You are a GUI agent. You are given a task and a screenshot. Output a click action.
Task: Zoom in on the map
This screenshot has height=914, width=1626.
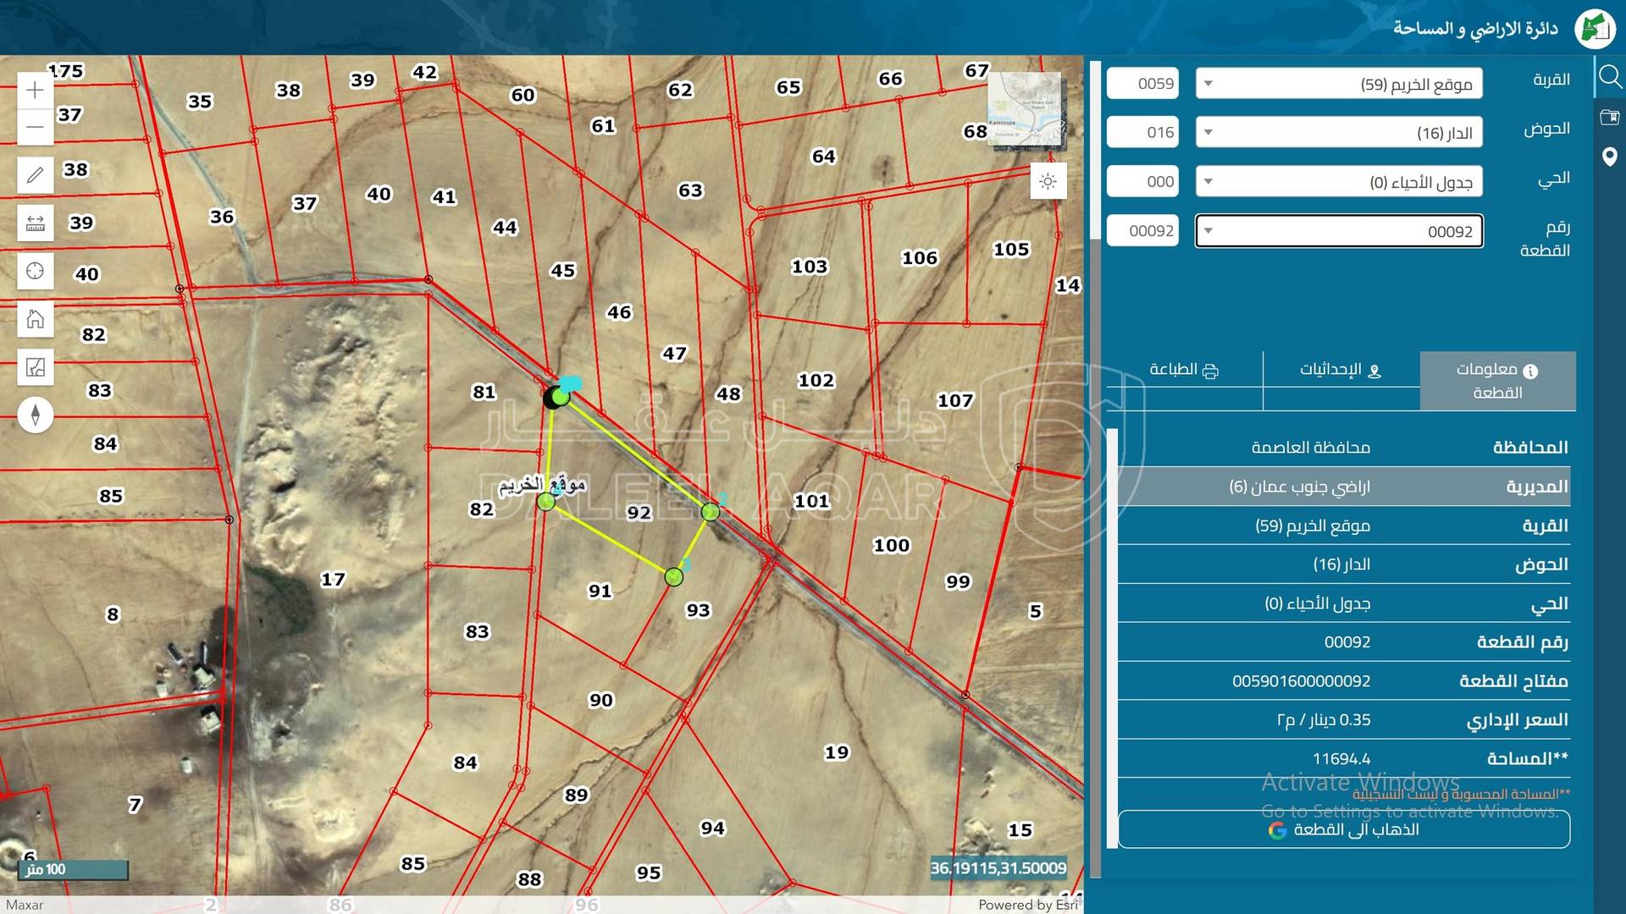[x=35, y=91]
